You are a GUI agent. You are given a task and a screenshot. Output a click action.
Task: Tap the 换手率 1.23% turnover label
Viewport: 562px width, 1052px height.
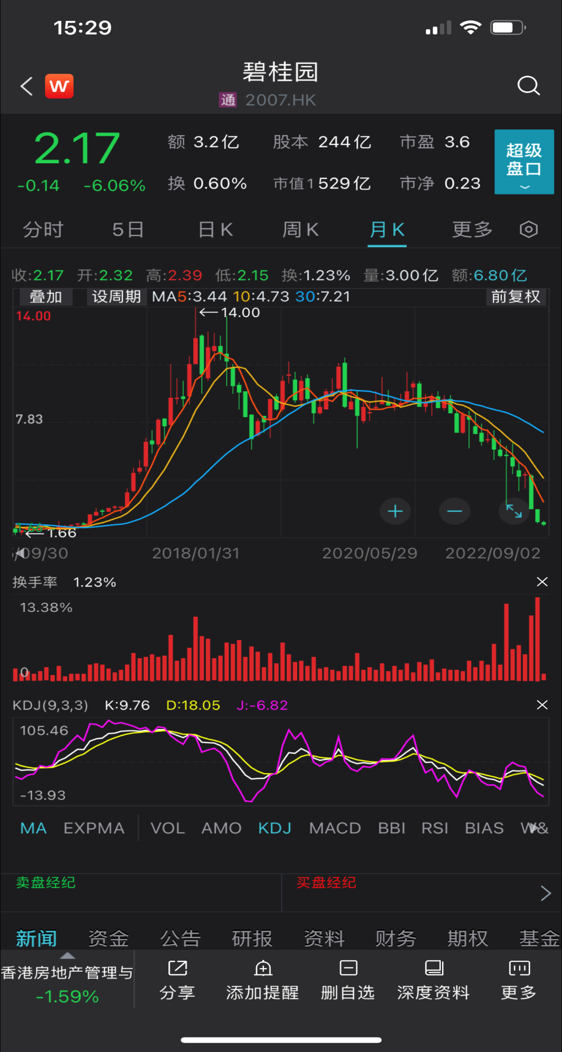pos(64,582)
